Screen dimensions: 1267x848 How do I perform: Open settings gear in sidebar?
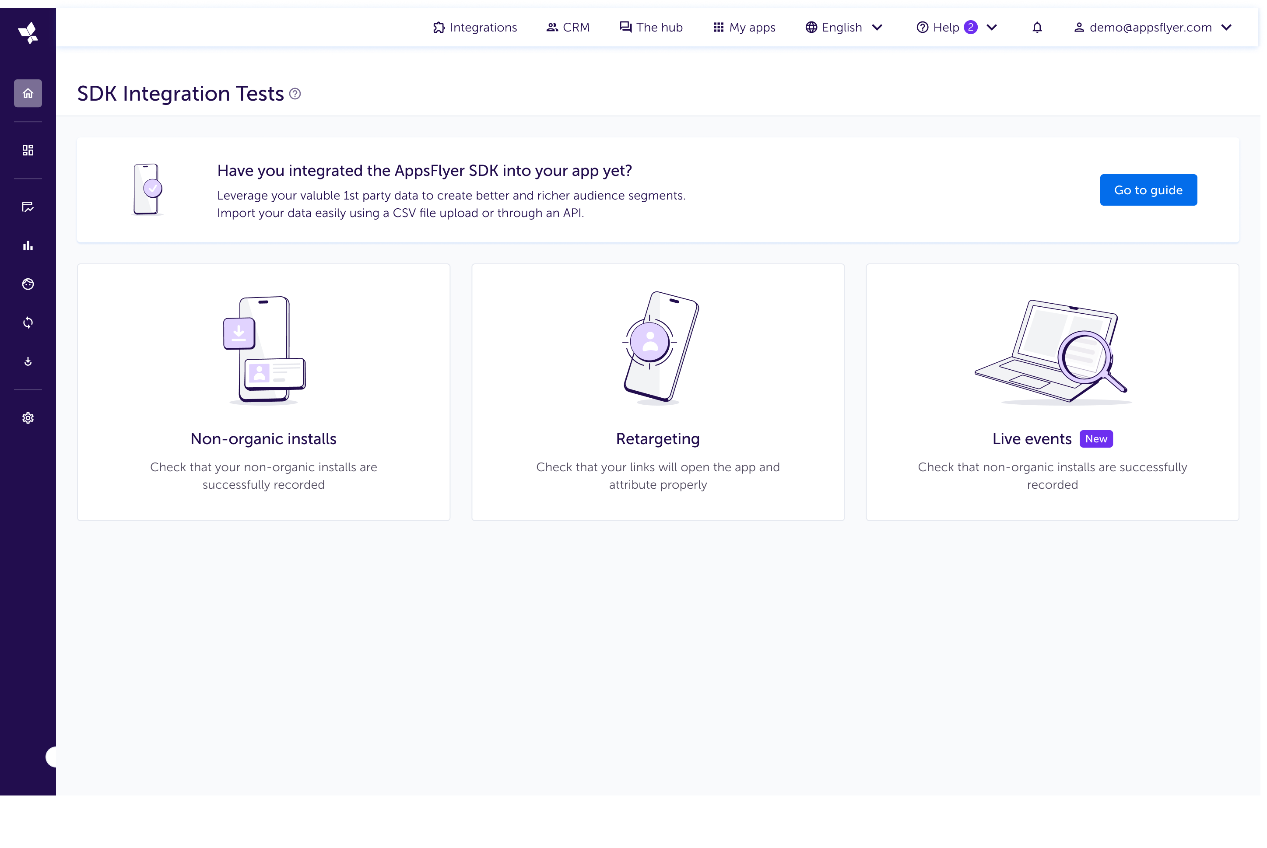[28, 418]
